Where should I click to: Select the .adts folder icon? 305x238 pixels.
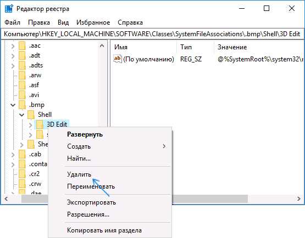(22, 66)
